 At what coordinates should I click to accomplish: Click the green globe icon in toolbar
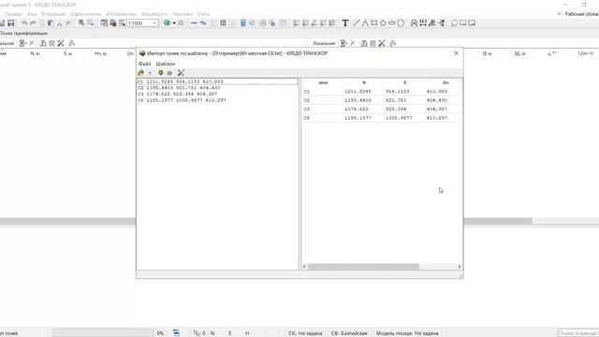tap(167, 22)
